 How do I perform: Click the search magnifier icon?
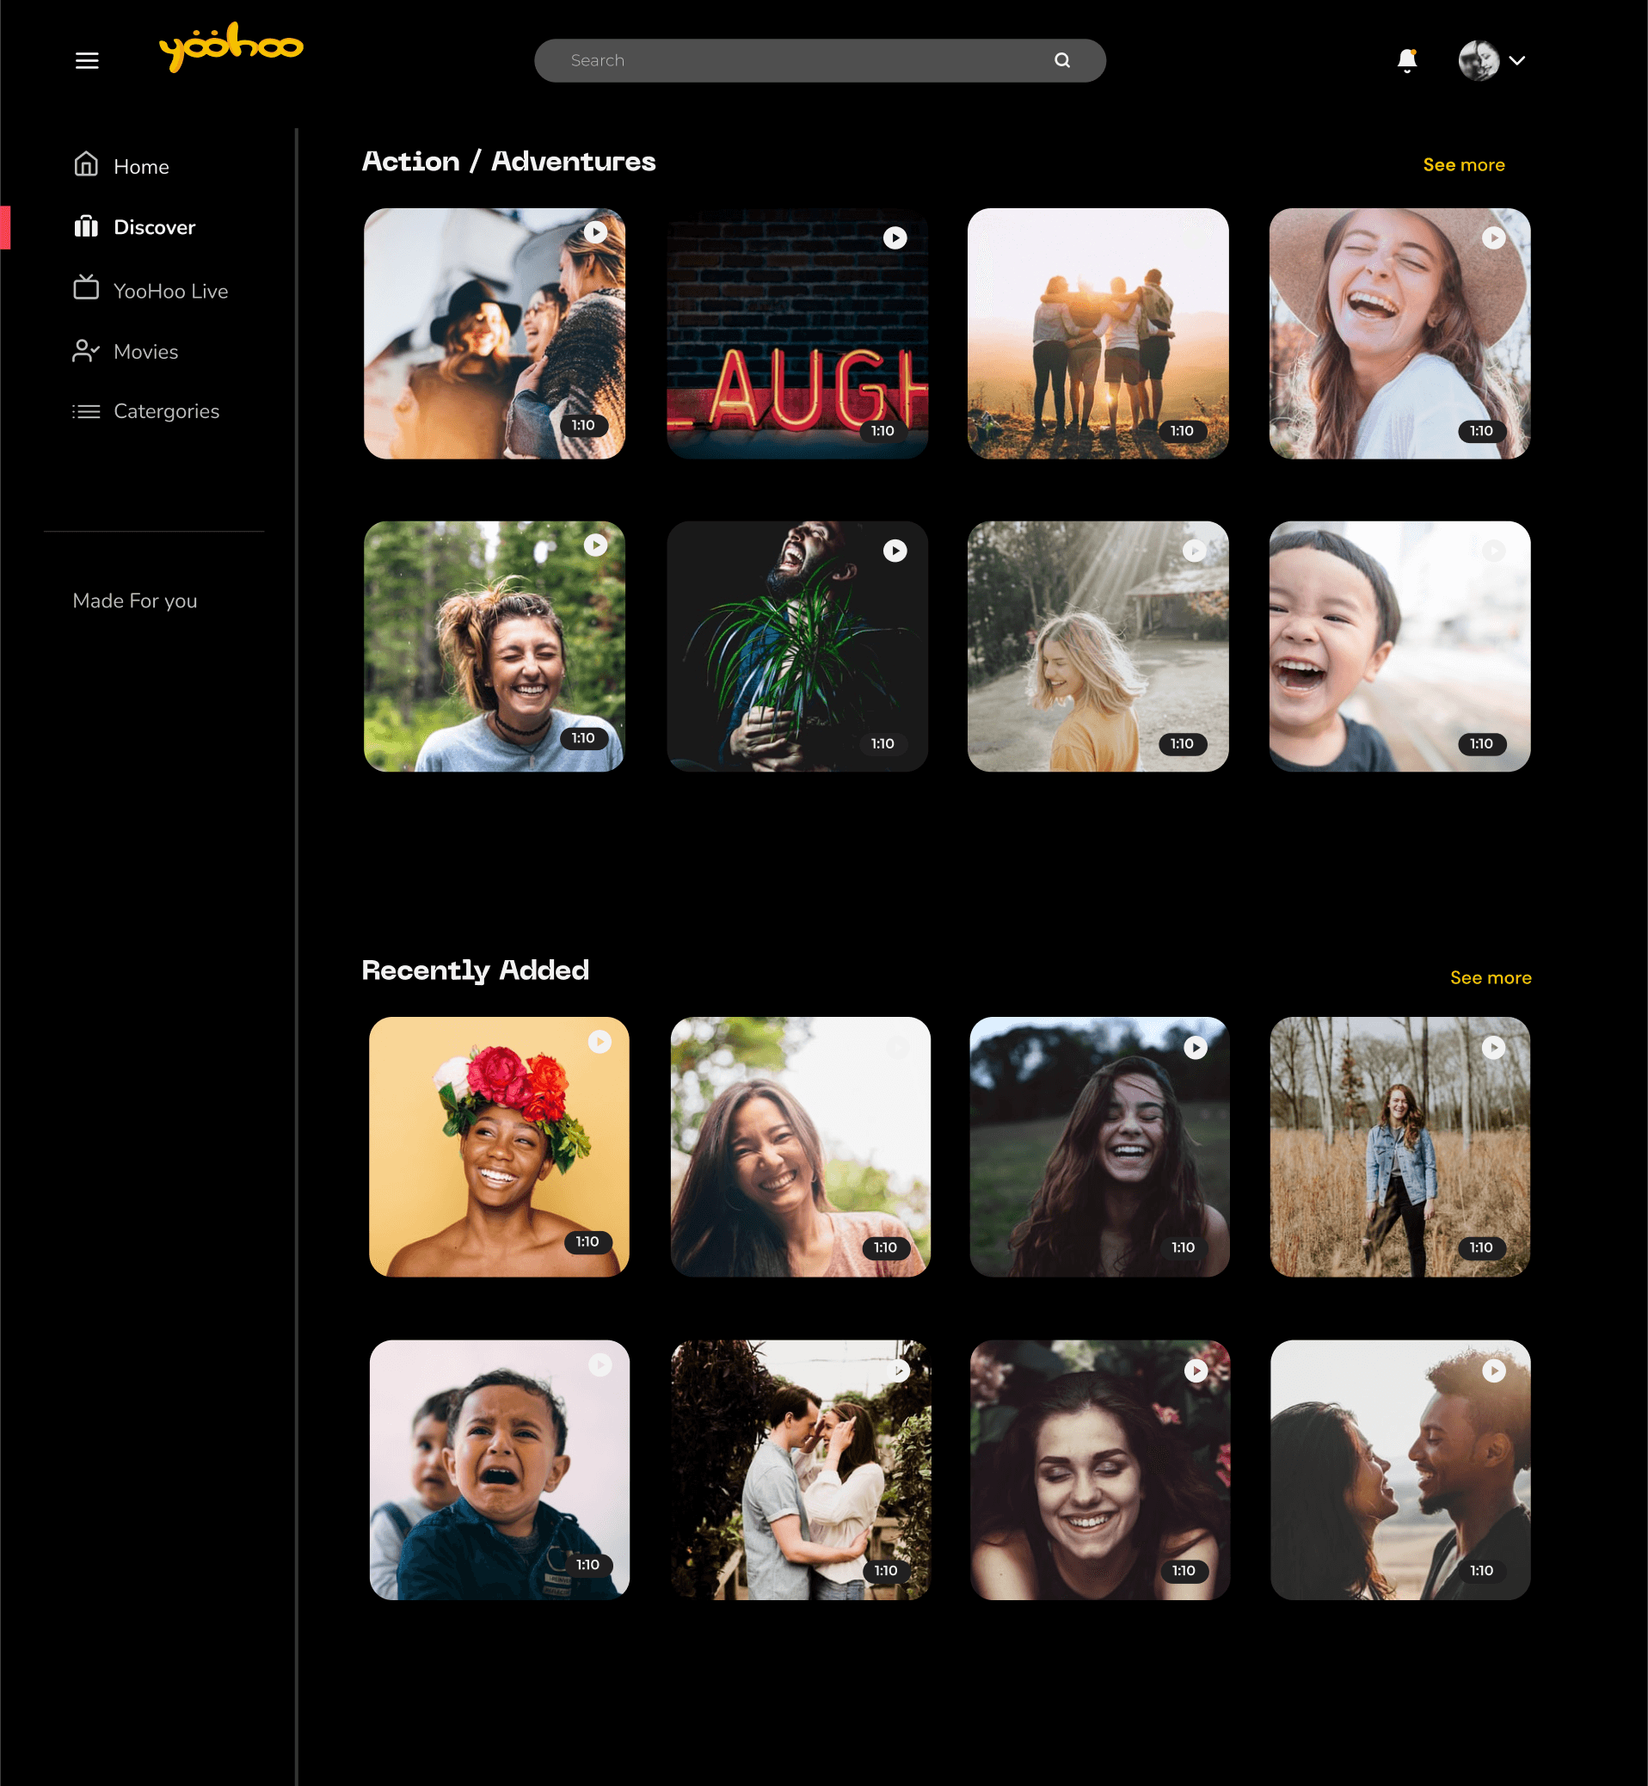1061,59
